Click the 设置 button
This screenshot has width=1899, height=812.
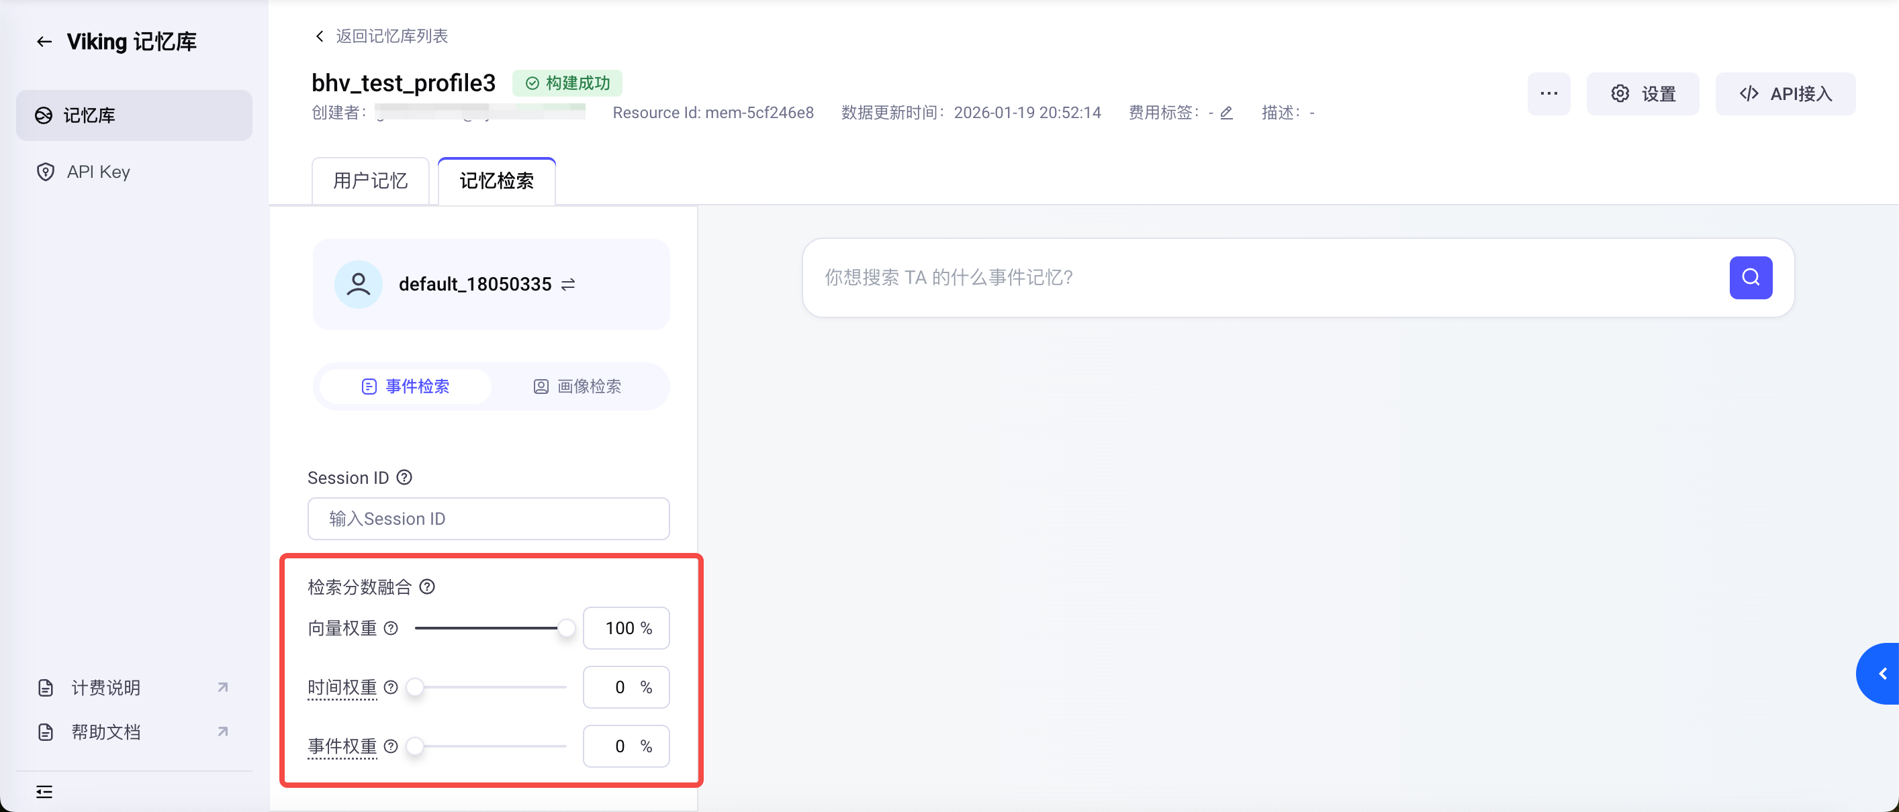coord(1642,93)
